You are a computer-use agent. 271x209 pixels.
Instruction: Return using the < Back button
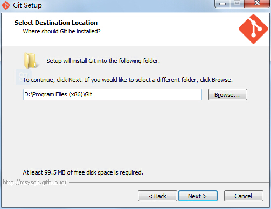coord(157,196)
